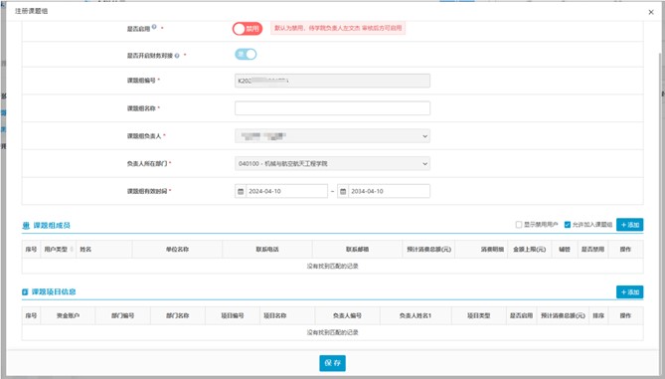The height and width of the screenshot is (379, 665).
Task: Click the 课题项目信息 section icon
Action: 25,292
